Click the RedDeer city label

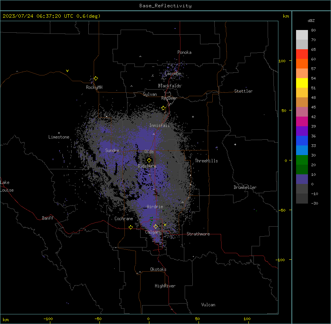pyautogui.click(x=169, y=98)
